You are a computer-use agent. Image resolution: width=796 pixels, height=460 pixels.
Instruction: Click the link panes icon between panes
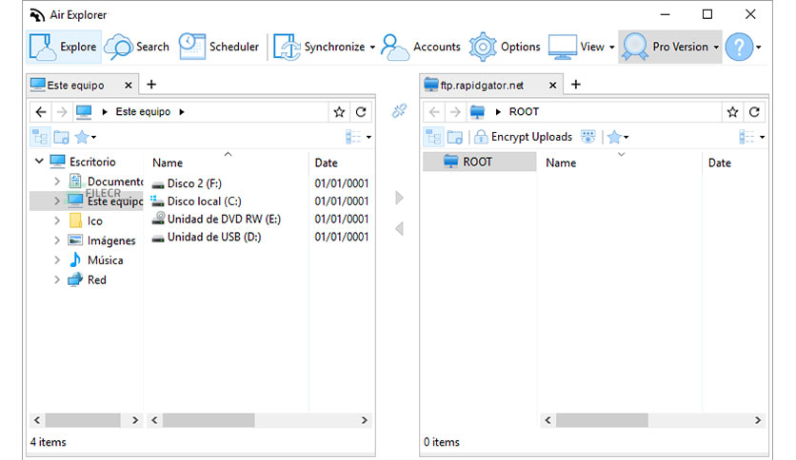tap(399, 110)
